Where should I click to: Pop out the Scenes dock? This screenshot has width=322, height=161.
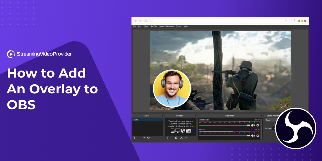pos(162,116)
